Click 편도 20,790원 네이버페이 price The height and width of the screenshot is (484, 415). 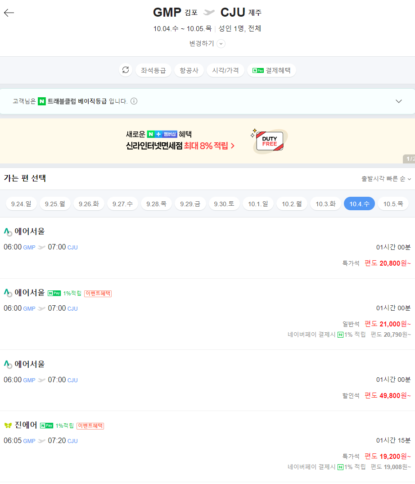(391, 335)
